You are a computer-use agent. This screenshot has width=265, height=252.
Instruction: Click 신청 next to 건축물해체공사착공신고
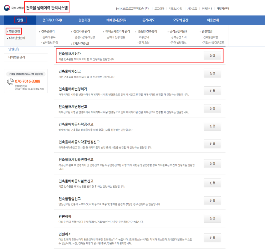pos(212,126)
